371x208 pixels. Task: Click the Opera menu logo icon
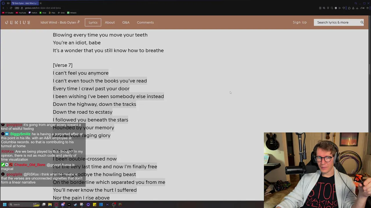point(3,3)
